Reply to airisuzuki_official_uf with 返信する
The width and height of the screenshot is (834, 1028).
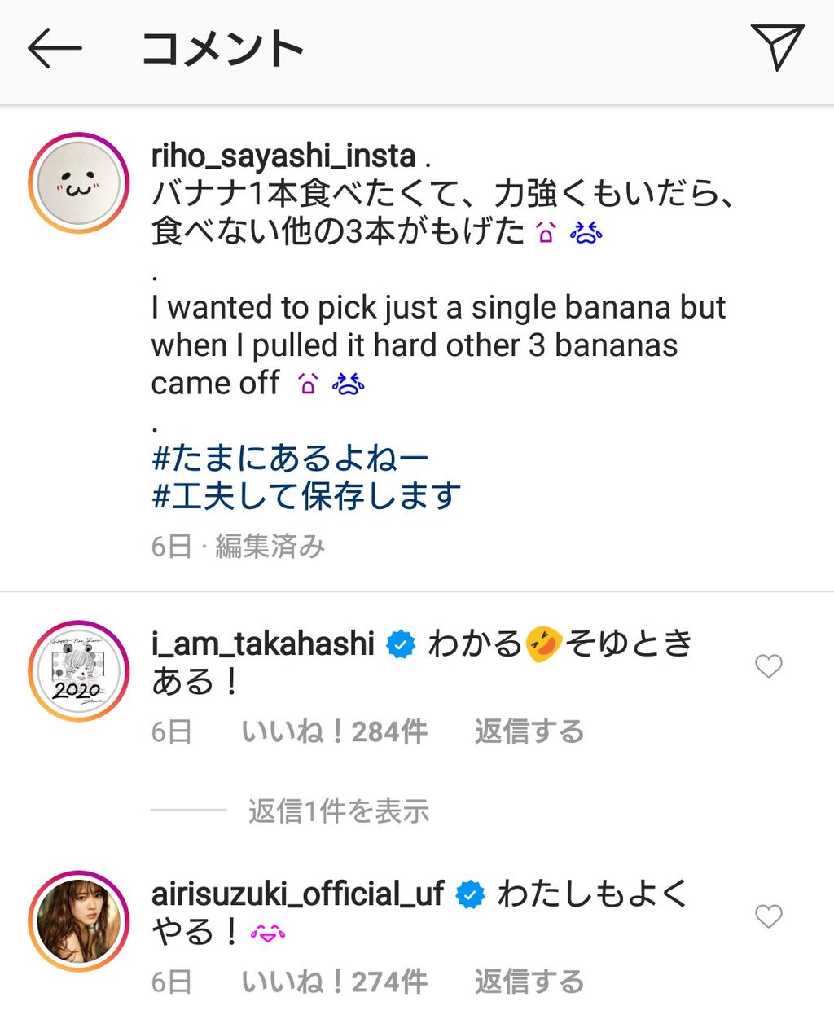pyautogui.click(x=529, y=982)
